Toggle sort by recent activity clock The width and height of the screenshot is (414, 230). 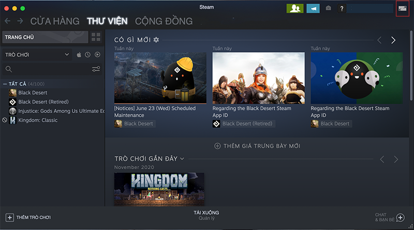87,55
